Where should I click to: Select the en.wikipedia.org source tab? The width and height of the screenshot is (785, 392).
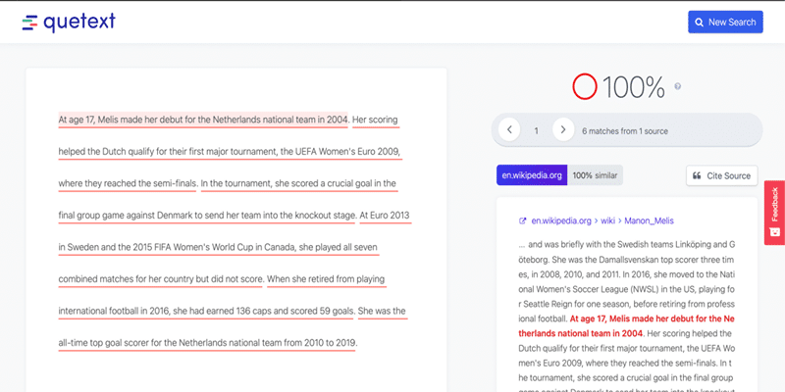[x=531, y=175]
